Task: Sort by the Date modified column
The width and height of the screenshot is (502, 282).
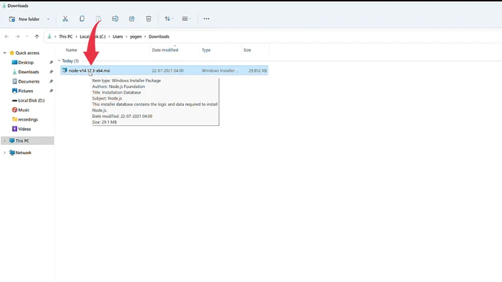Action: (165, 50)
